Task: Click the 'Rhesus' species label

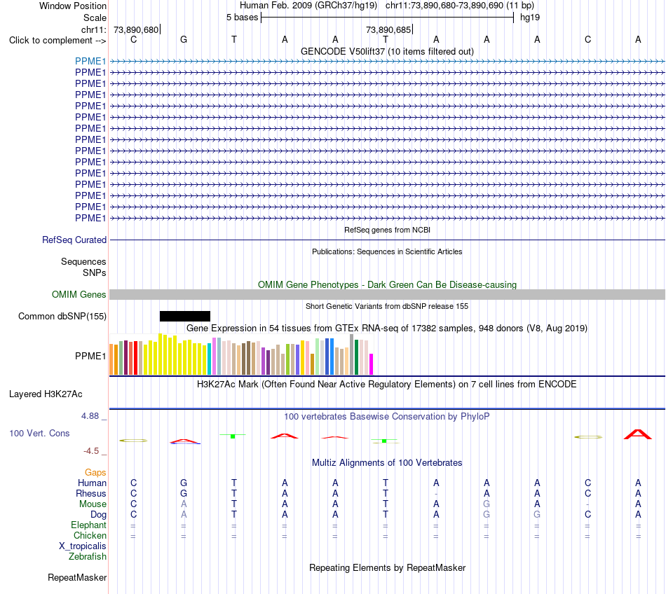Action: coord(91,493)
